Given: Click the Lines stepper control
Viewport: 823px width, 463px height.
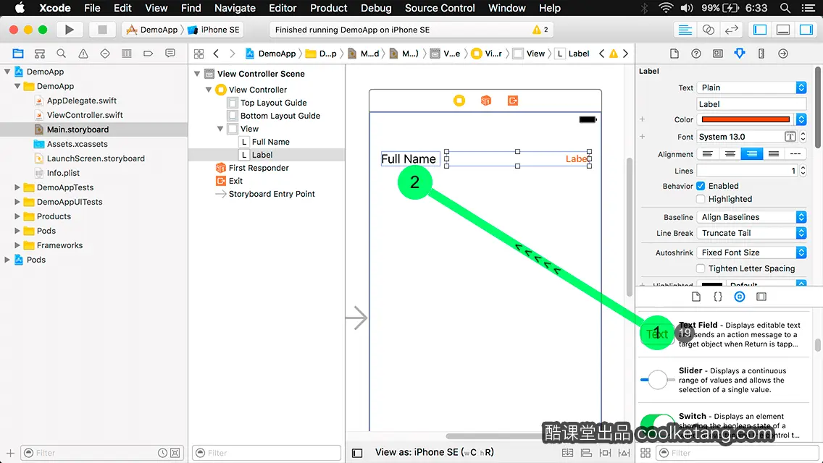Looking at the screenshot, I should 803,171.
